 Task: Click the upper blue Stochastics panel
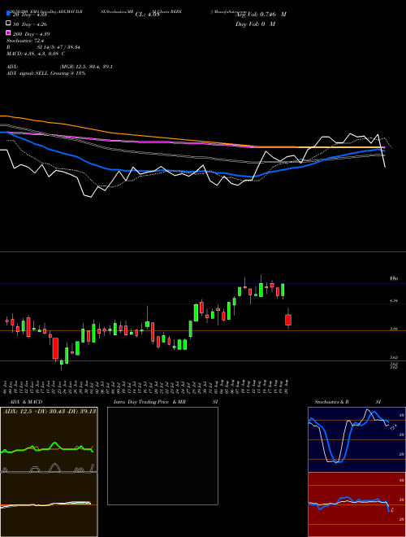[356, 439]
